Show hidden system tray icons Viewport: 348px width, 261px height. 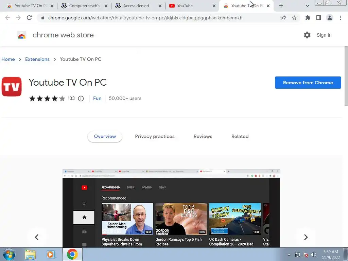pyautogui.click(x=289, y=255)
